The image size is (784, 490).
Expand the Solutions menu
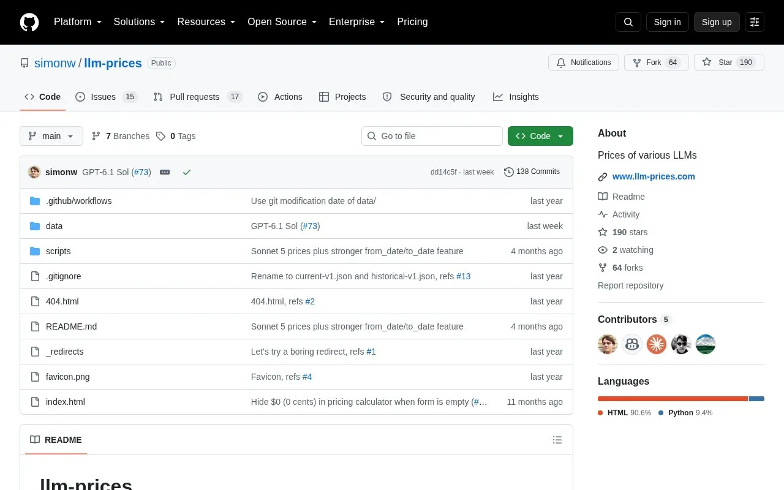click(x=140, y=22)
